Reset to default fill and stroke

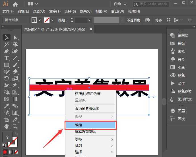(4, 145)
